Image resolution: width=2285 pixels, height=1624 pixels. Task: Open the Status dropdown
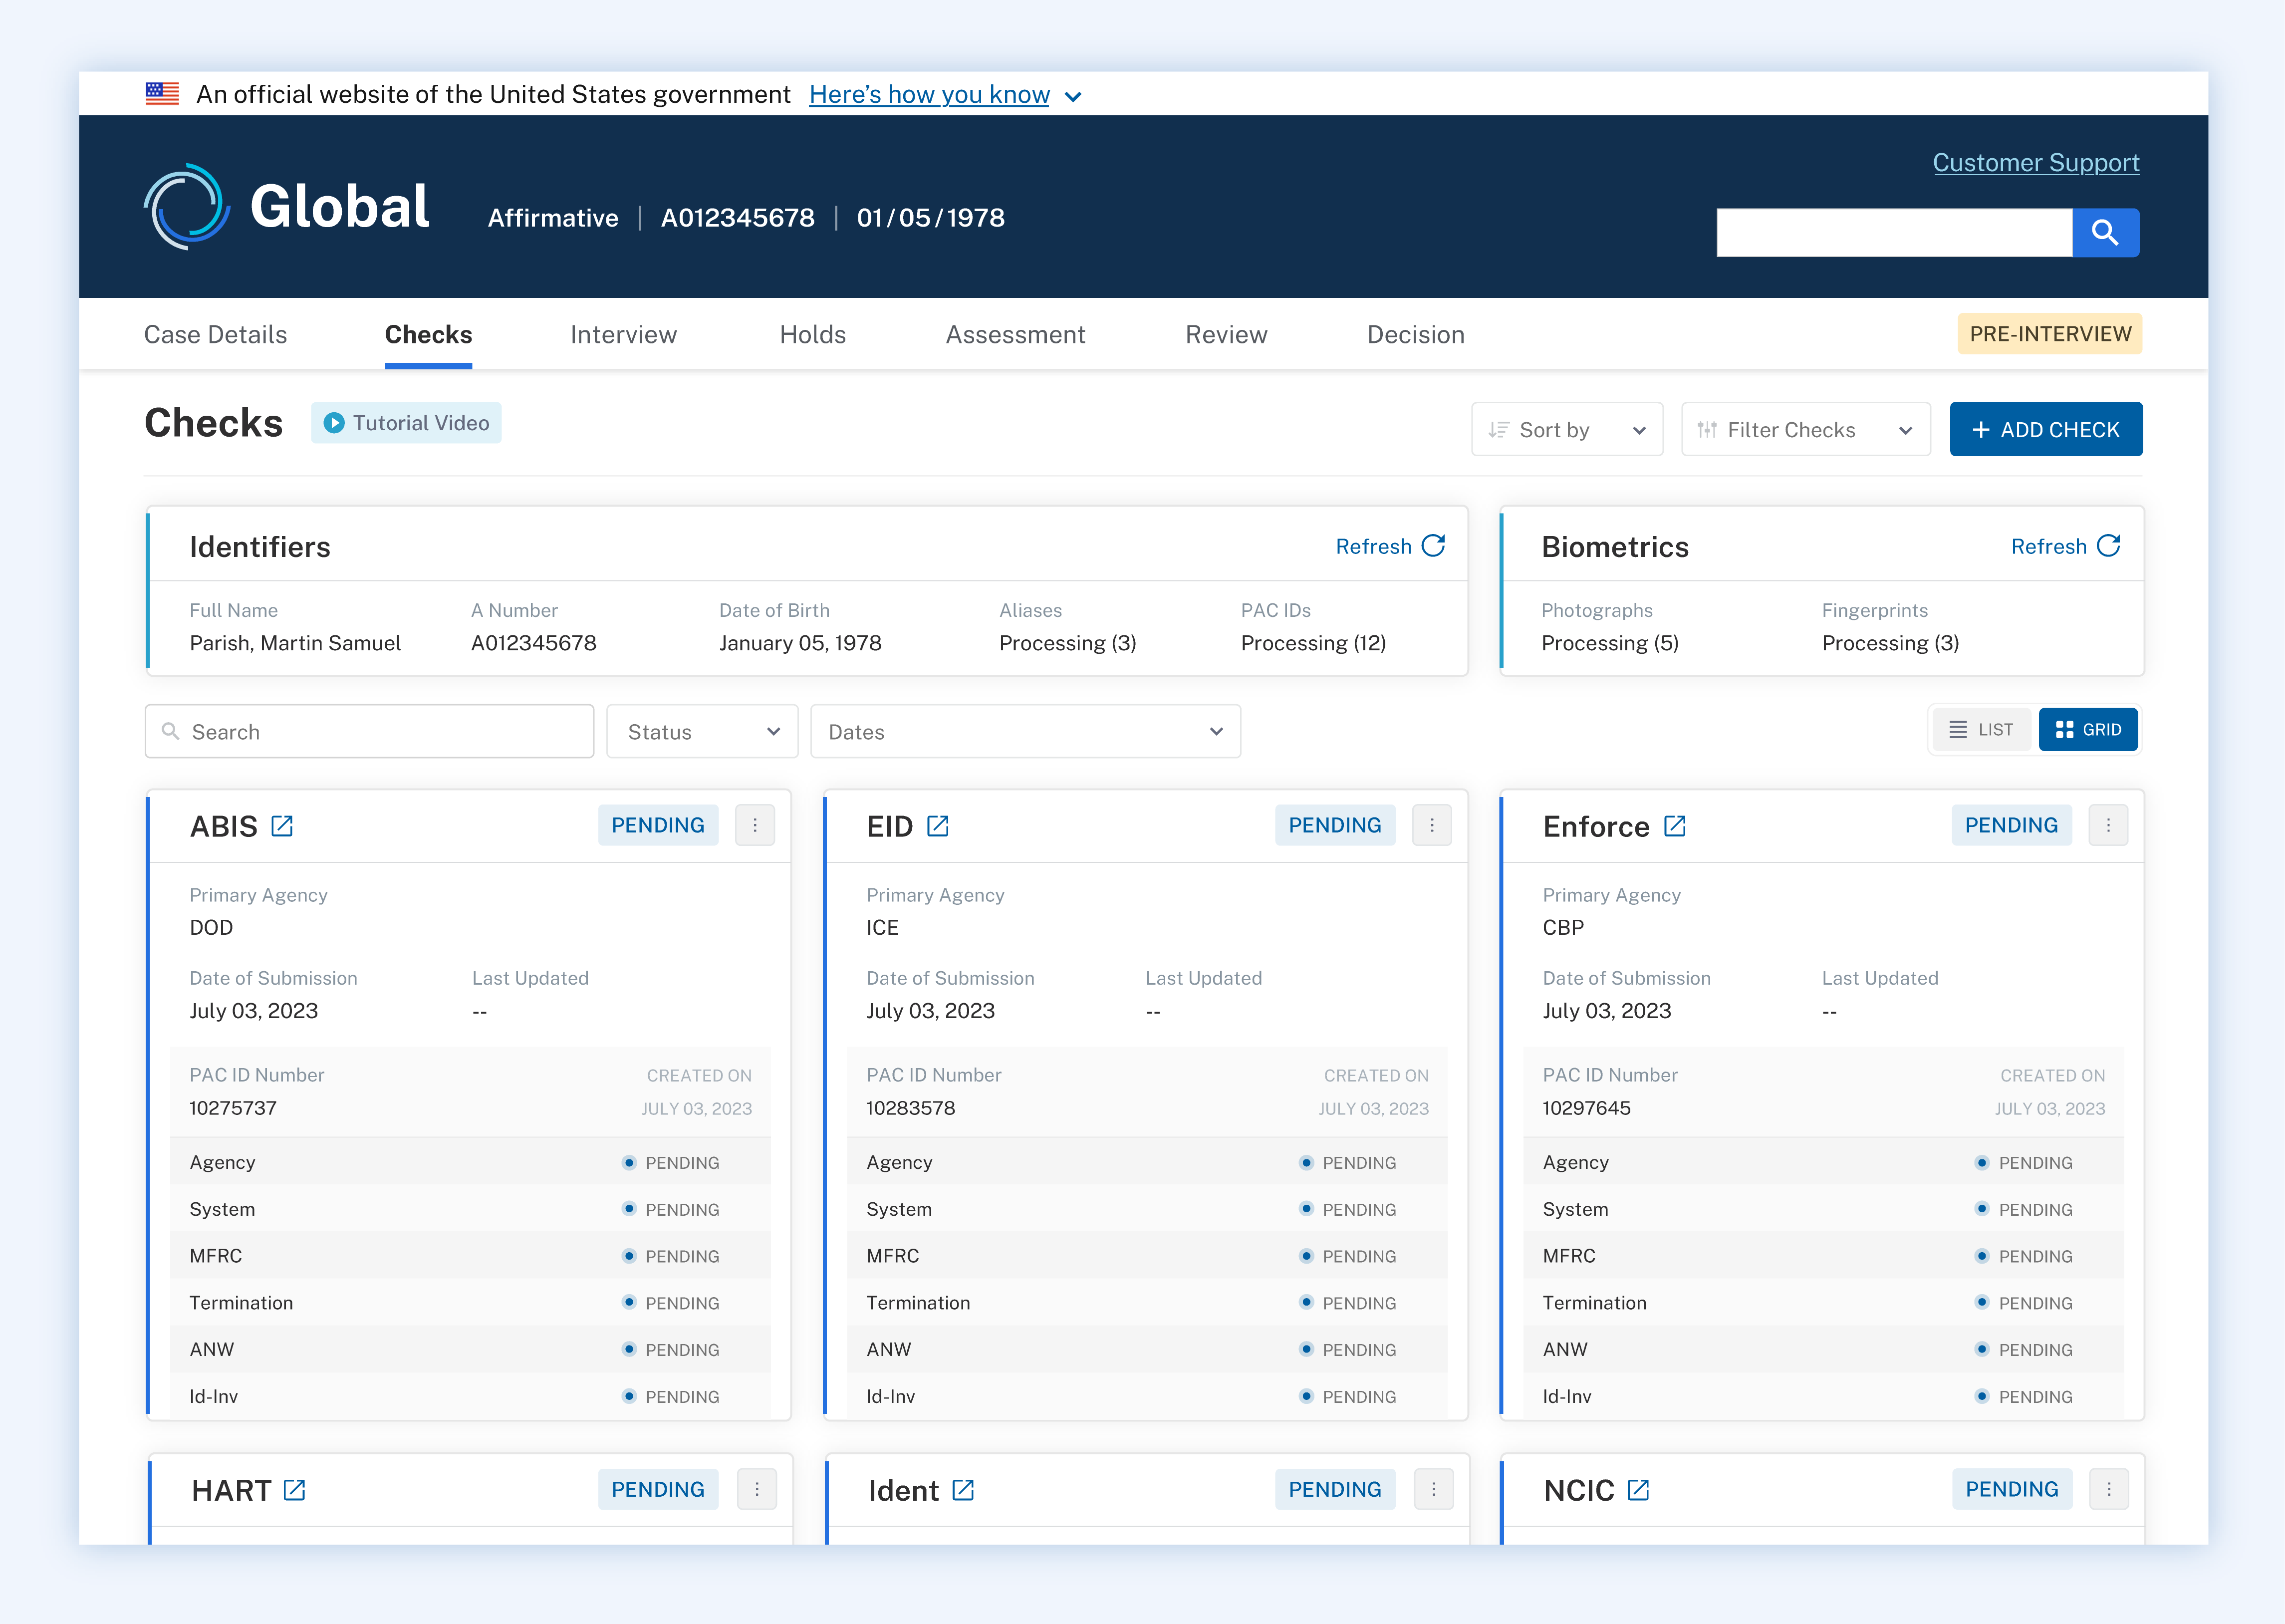[x=702, y=732]
